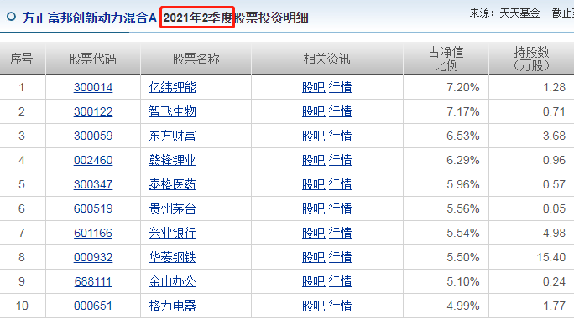Open stock name 金山办公 link
This screenshot has width=574, height=319.
point(172,281)
